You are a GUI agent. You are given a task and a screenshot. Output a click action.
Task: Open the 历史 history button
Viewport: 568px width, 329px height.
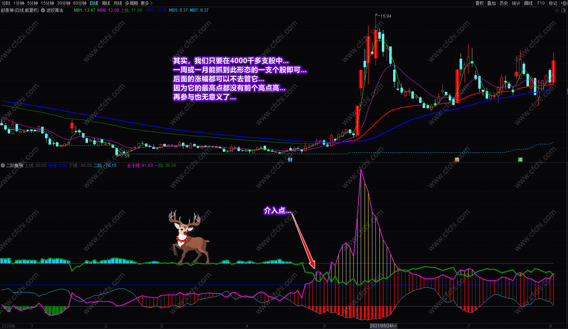point(504,3)
